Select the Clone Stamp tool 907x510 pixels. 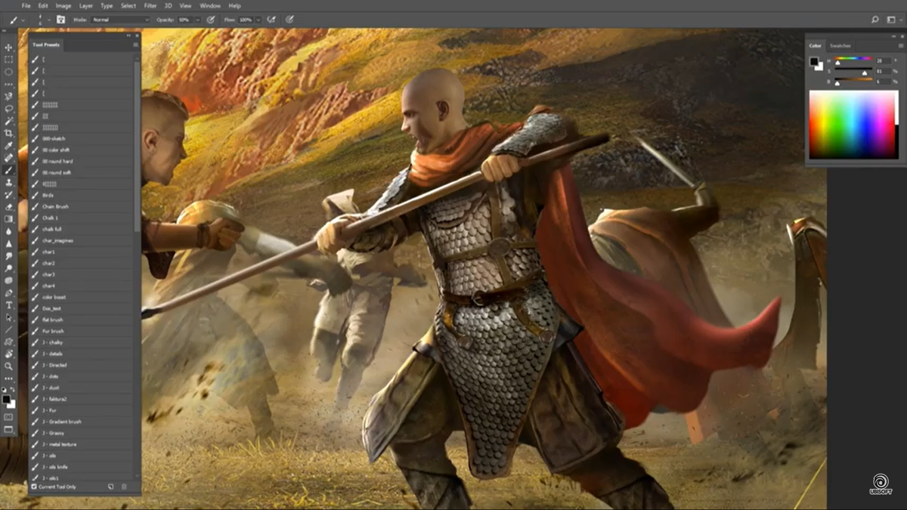coord(9,182)
